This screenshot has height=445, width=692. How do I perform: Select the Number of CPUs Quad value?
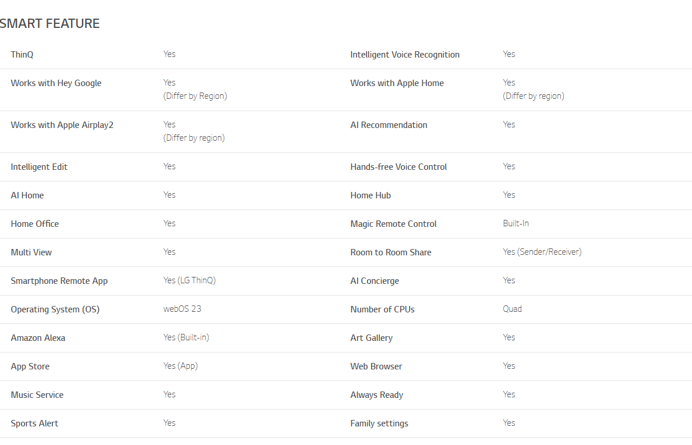click(x=512, y=309)
